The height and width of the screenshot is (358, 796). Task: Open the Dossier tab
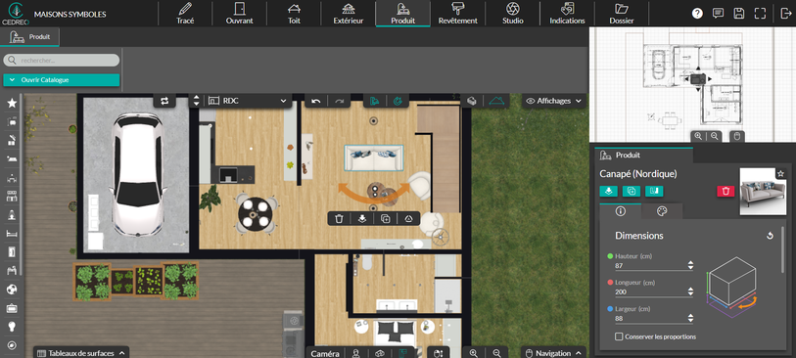click(x=622, y=13)
